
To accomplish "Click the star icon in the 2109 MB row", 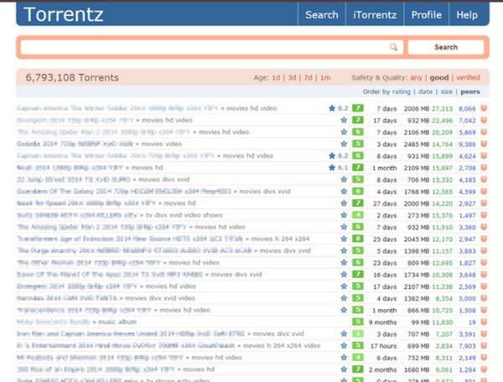I will (332, 168).
